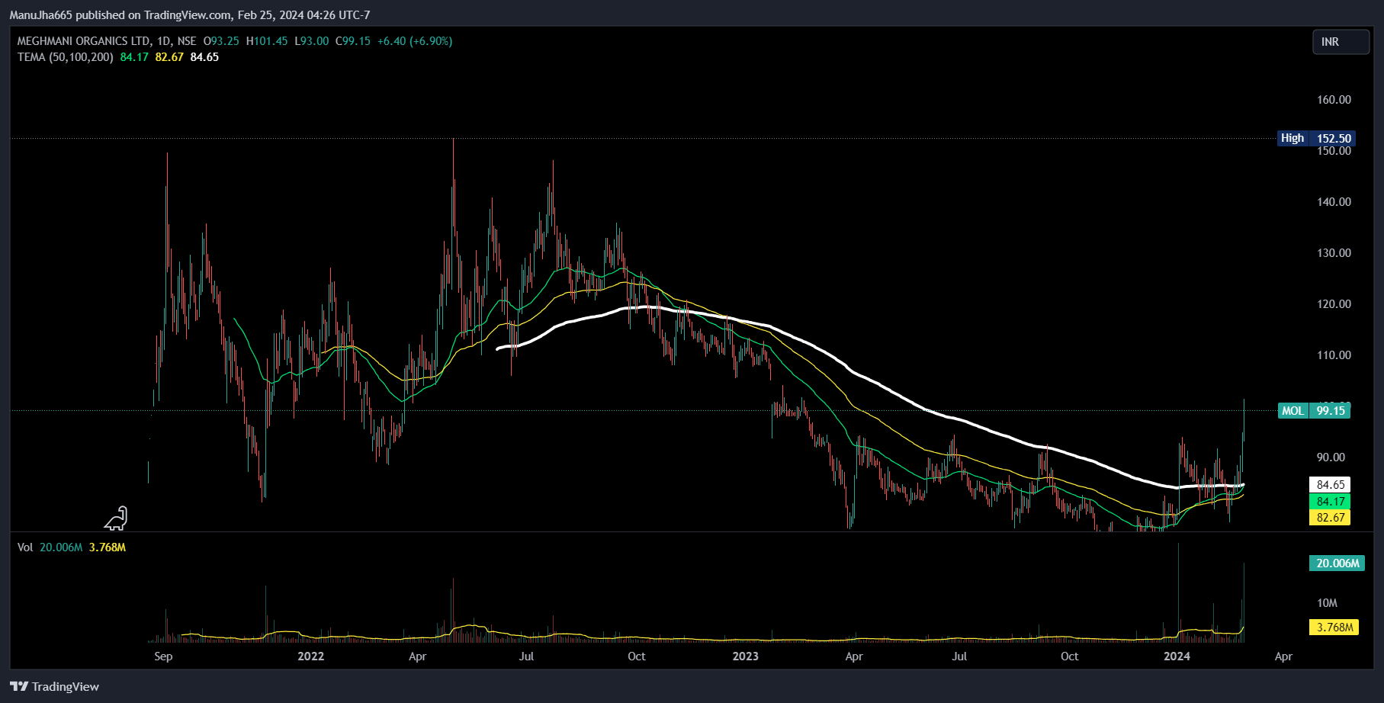This screenshot has width=1384, height=703.
Task: Click the 2024 label on time axis
Action: pos(1177,656)
